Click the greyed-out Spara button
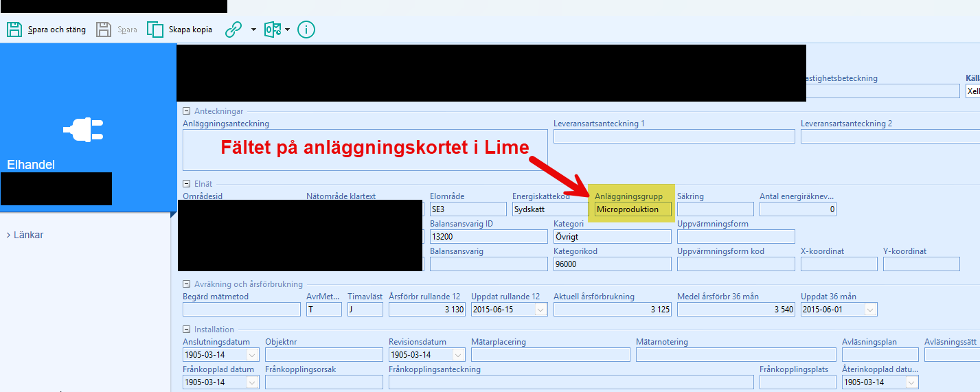 point(117,30)
